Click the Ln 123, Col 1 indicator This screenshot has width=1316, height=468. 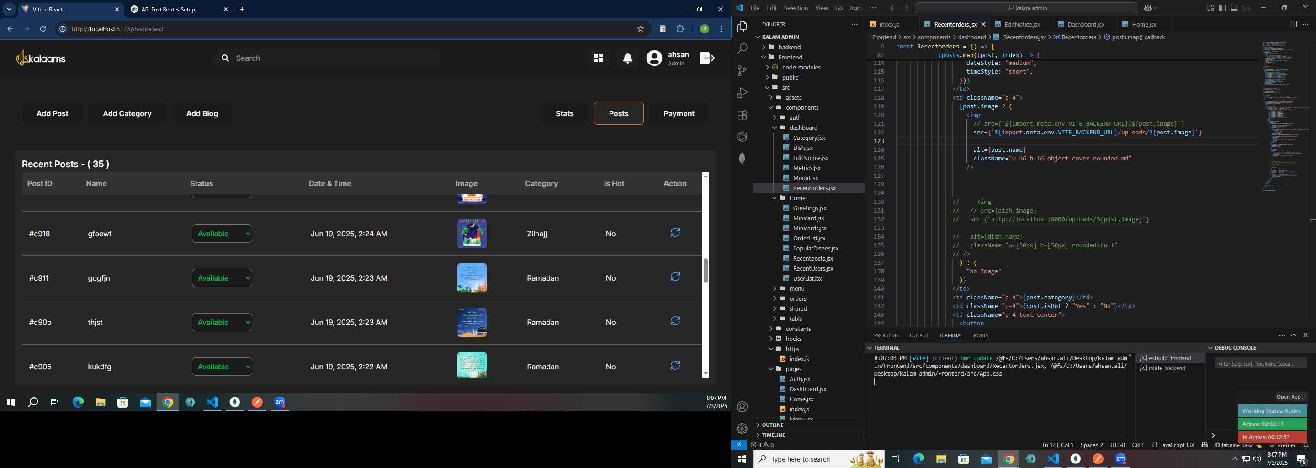(1057, 445)
